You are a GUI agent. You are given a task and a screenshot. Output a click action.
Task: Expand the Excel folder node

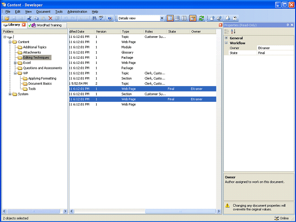(x=15, y=63)
